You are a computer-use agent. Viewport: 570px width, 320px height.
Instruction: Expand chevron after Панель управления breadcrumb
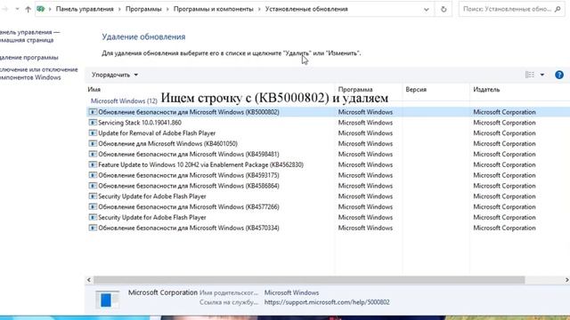click(119, 10)
